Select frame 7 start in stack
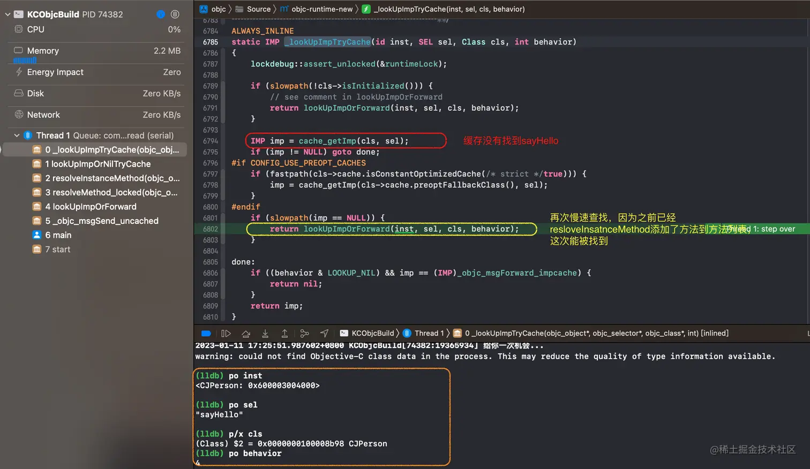 coord(94,249)
